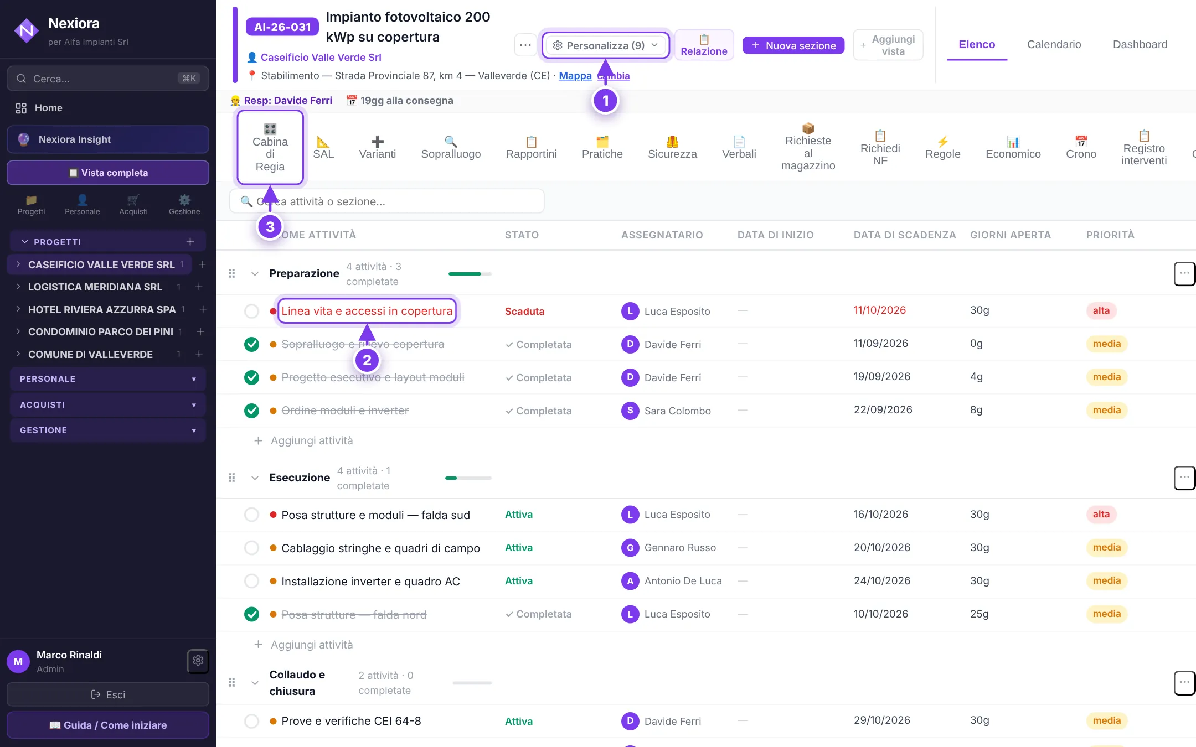This screenshot has height=747, width=1196.
Task: Uncheck Sopralluogo e rilievo copertura task
Action: (251, 344)
